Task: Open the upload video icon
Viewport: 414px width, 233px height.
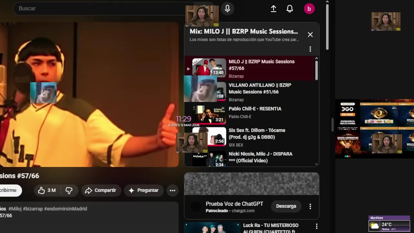Action: click(x=274, y=9)
